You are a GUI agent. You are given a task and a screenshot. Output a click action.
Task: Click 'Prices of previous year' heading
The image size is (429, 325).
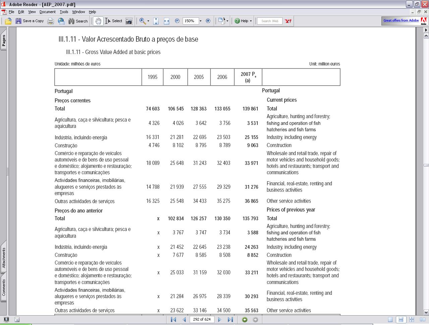coord(291,210)
